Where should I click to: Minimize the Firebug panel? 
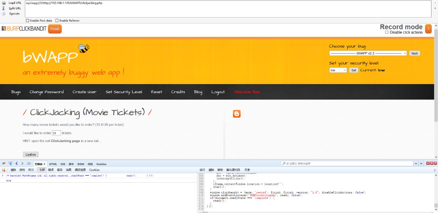428,163
